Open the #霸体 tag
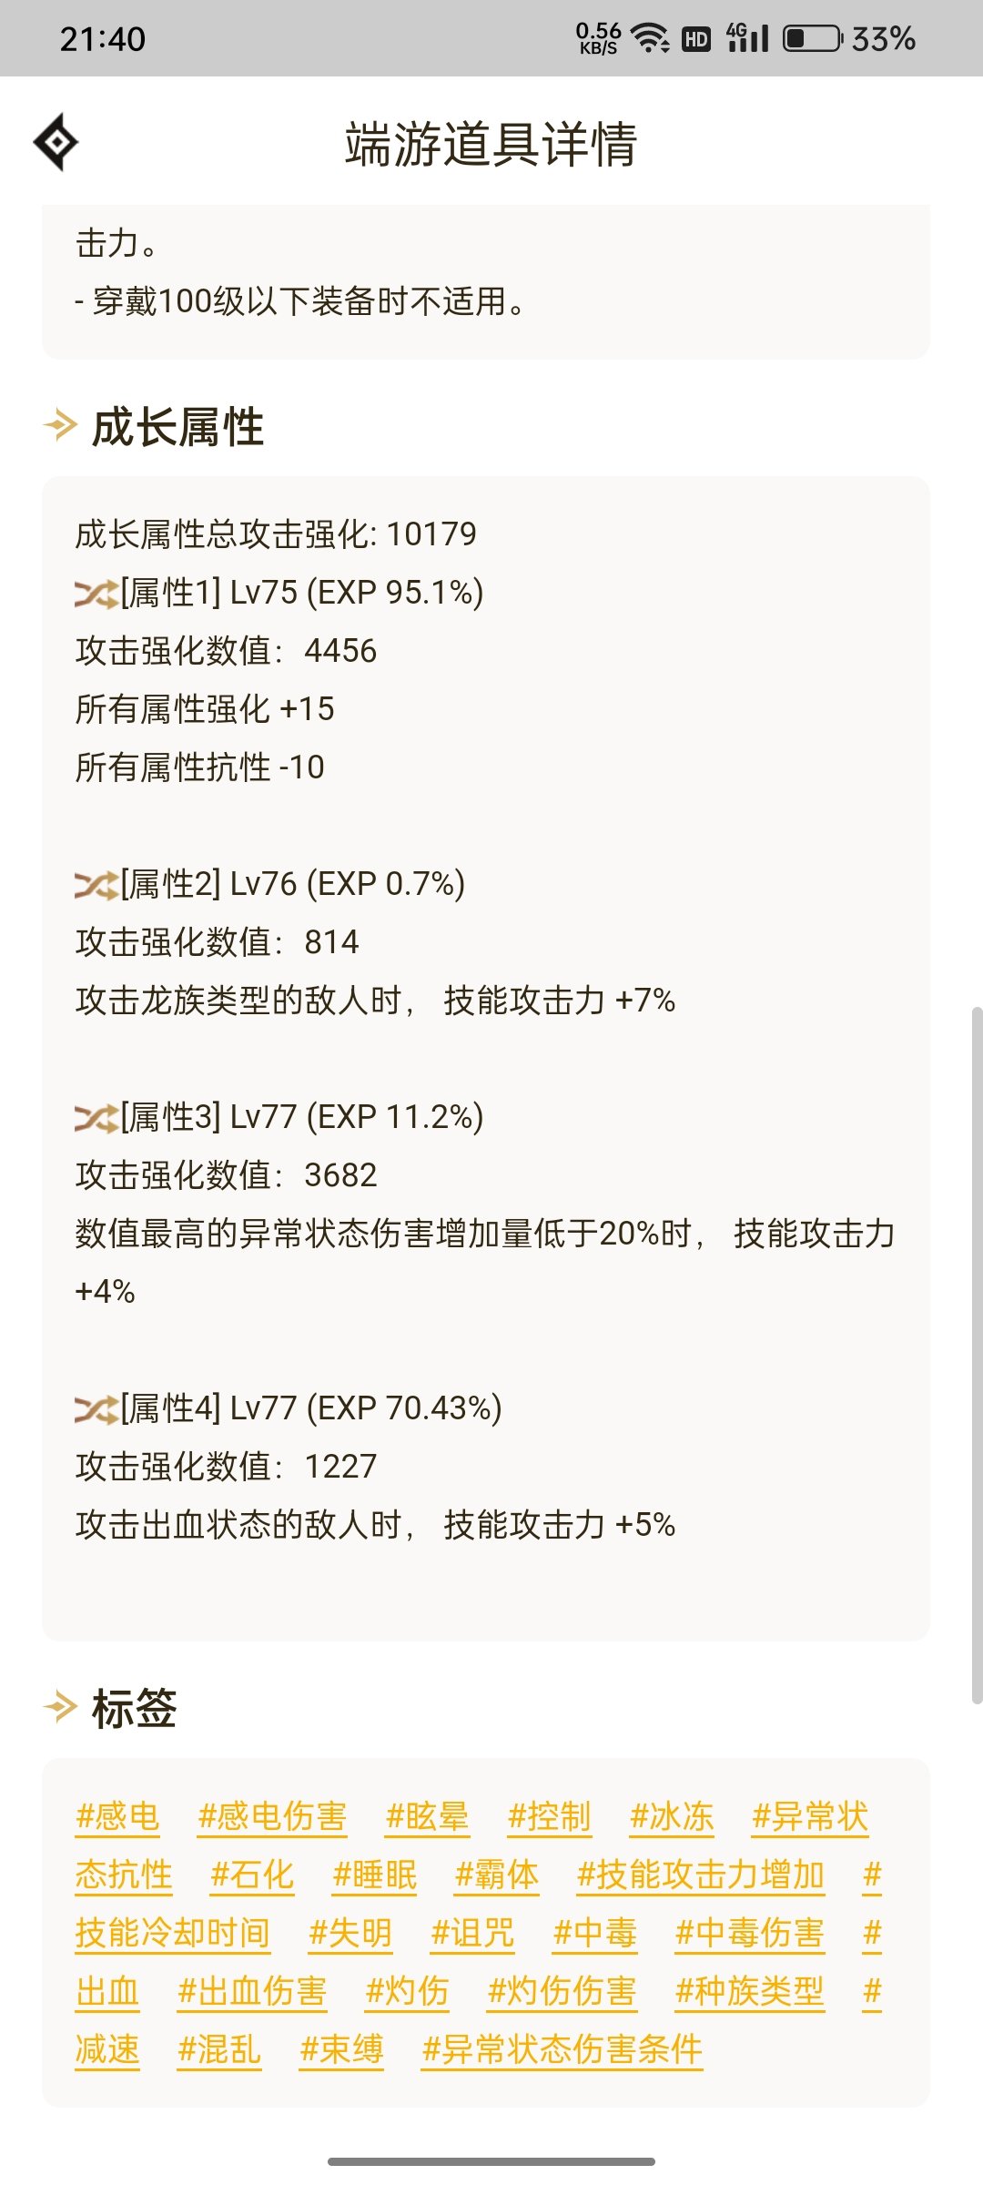 point(497,1875)
